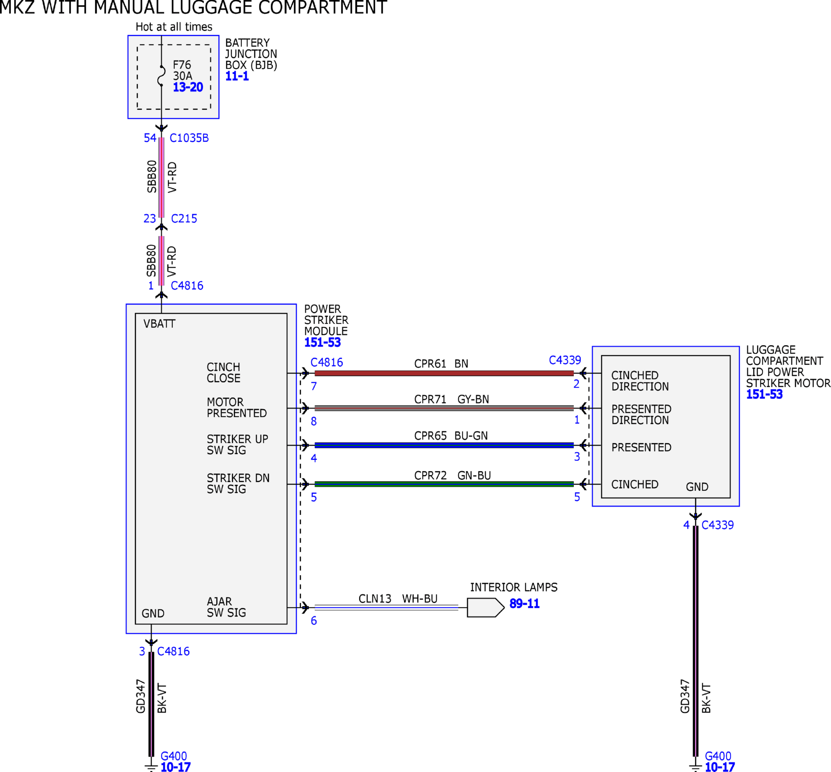831x772 pixels.
Task: Select the 'Hot at all times' text
Action: [174, 27]
